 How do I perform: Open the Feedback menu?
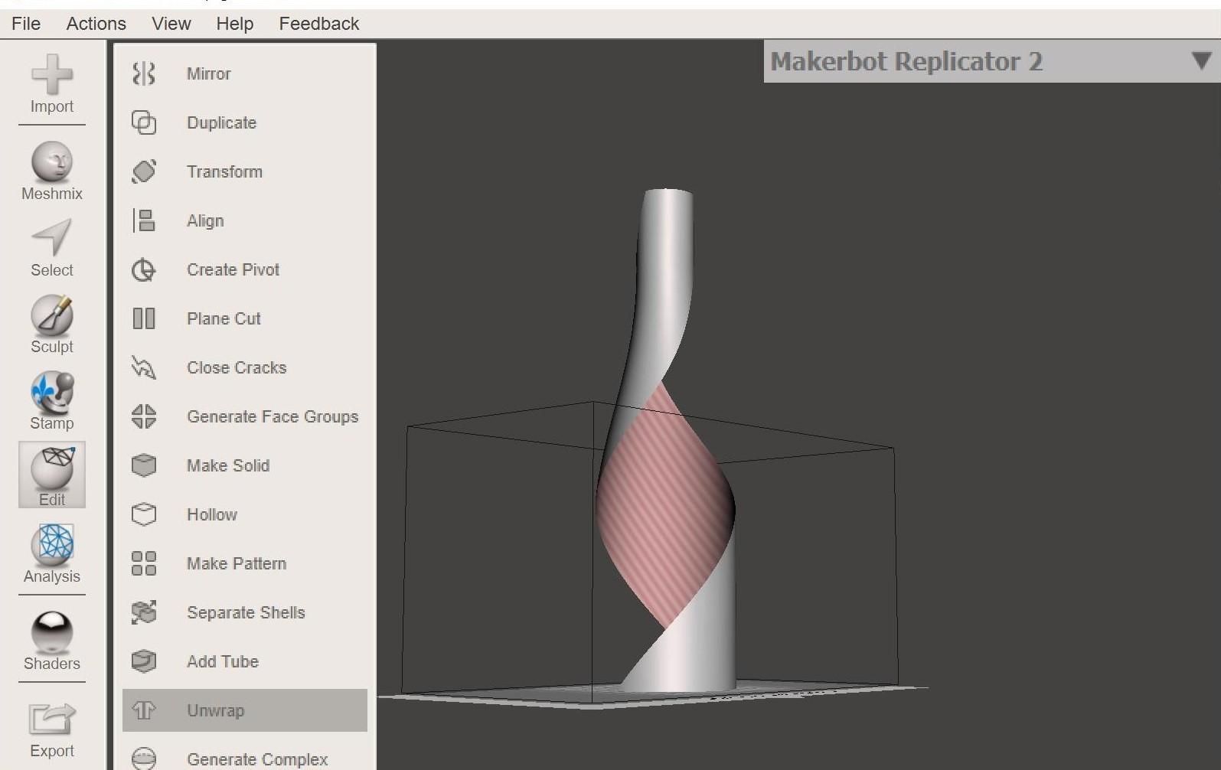tap(319, 24)
